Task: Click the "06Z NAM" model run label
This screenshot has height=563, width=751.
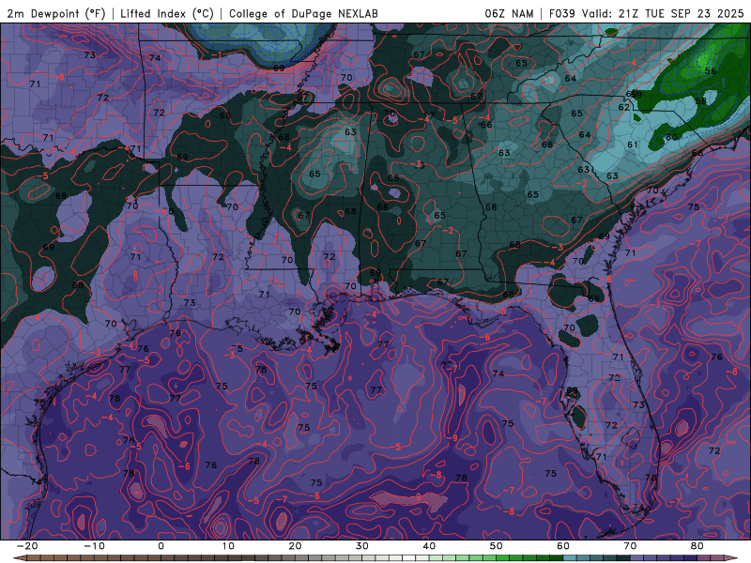Action: 509,13
